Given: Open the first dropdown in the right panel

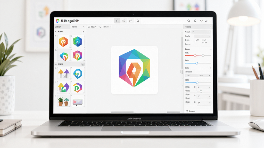Looking at the screenshot, I should coord(201,32).
